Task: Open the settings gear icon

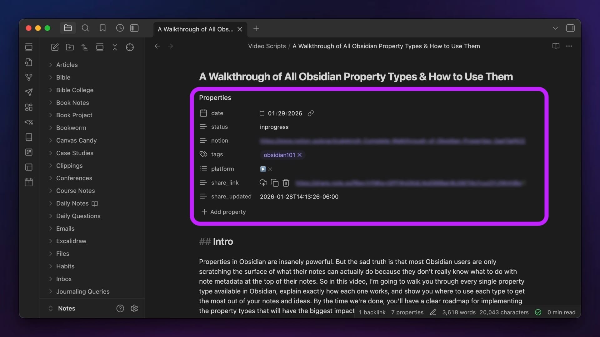Action: [x=134, y=308]
